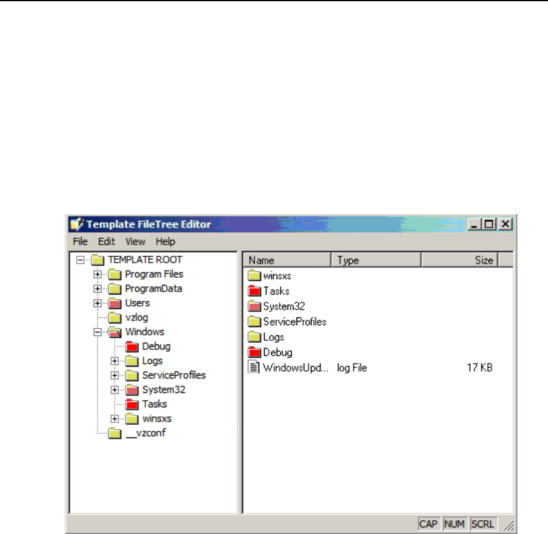
Task: Collapse the TEMPLATE ROOT node
Action: click(x=80, y=260)
